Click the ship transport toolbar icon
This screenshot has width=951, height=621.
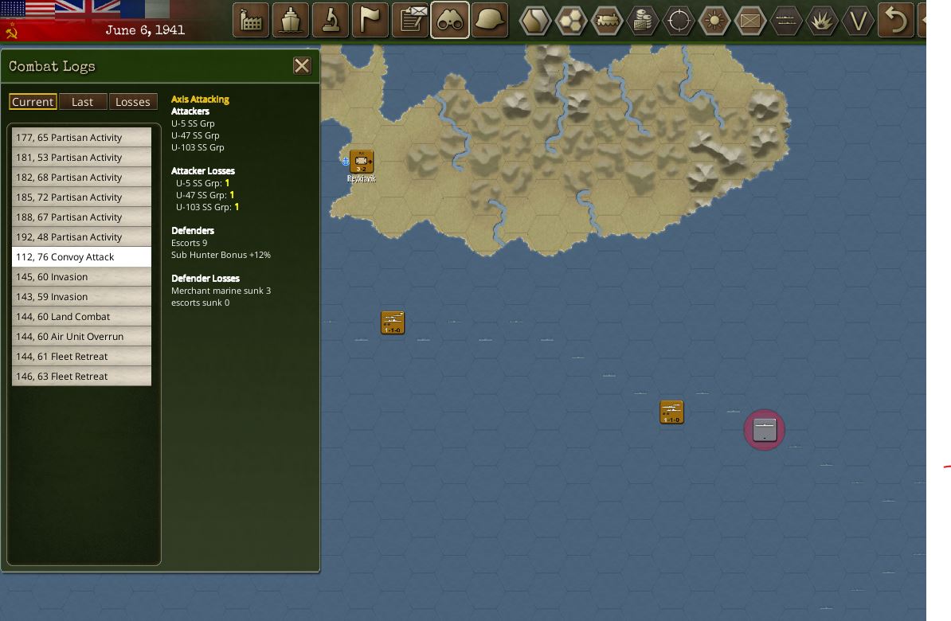(291, 20)
